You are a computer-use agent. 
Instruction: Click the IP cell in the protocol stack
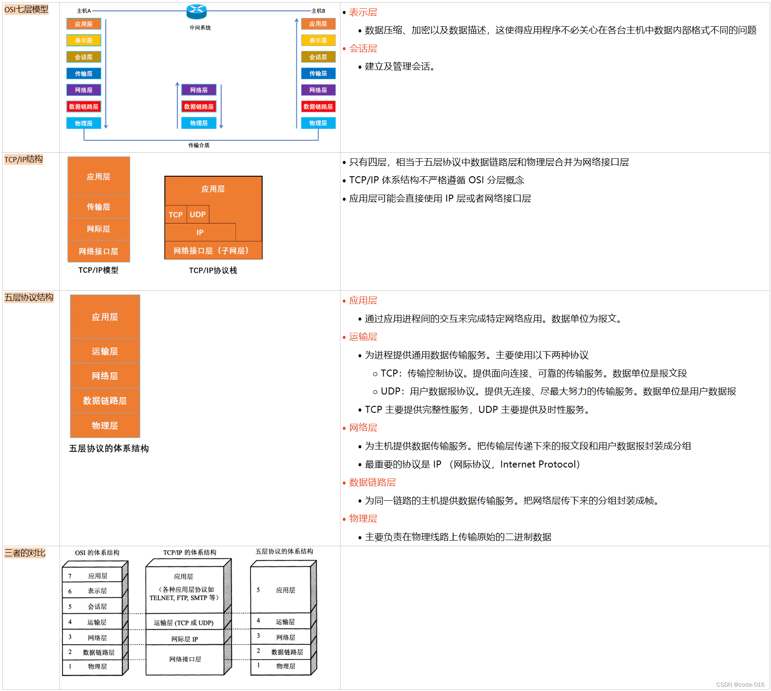pos(200,232)
